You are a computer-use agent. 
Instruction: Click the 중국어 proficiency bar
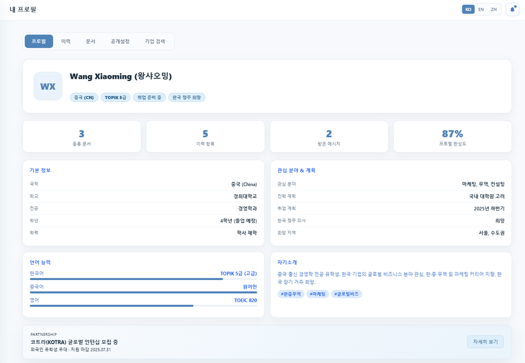click(x=143, y=293)
